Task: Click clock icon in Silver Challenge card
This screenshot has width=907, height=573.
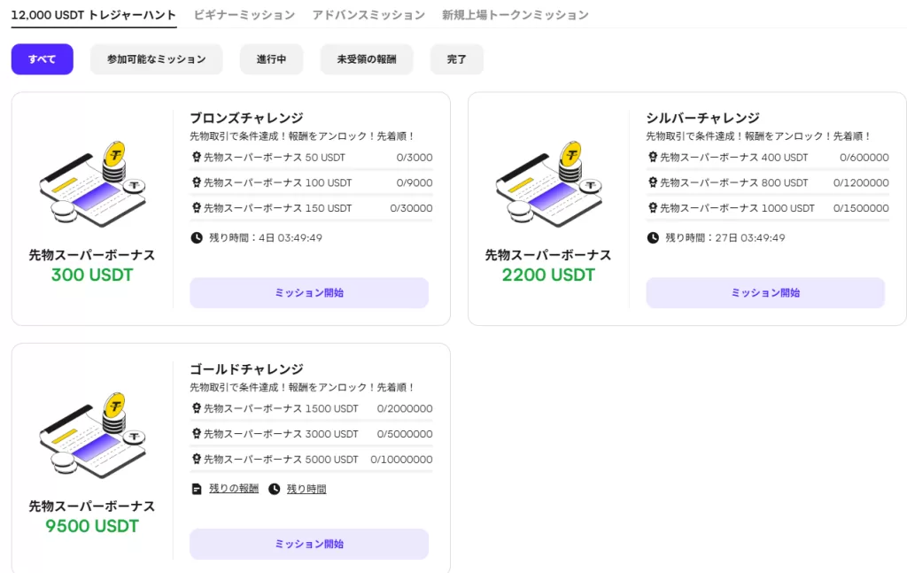Action: pyautogui.click(x=653, y=237)
